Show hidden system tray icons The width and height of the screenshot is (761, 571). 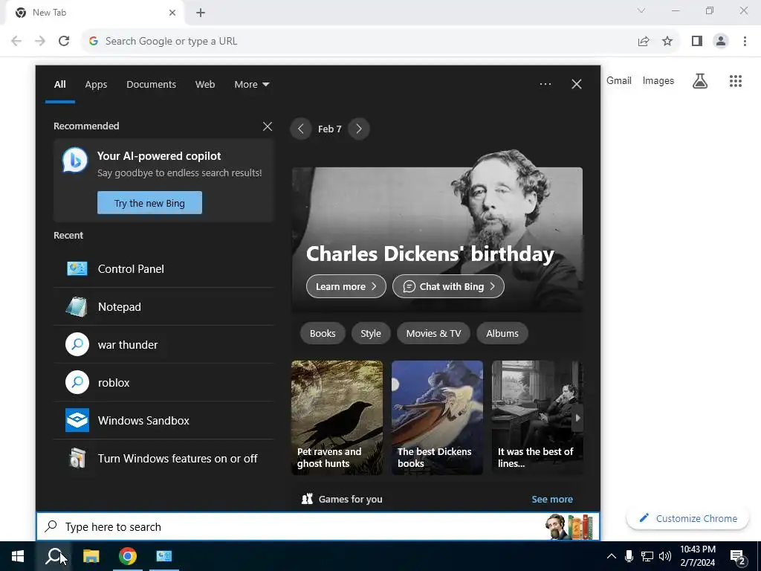(x=612, y=556)
